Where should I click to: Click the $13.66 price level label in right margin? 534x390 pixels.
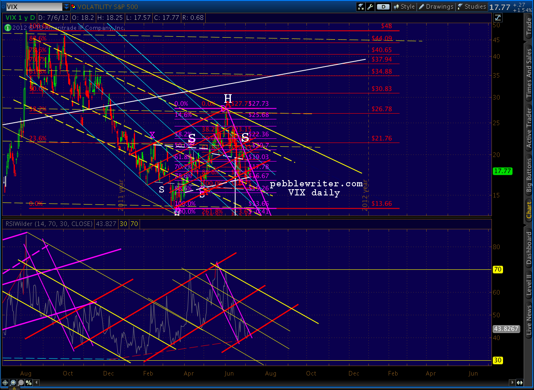tap(382, 204)
